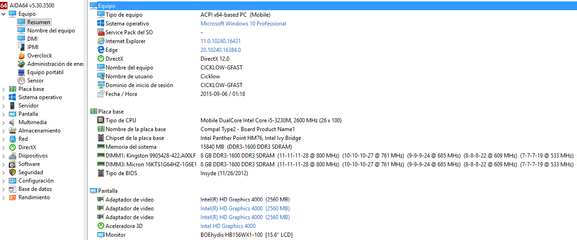Select Rendimiento in the tree
The image size is (577, 240).
pyautogui.click(x=34, y=197)
